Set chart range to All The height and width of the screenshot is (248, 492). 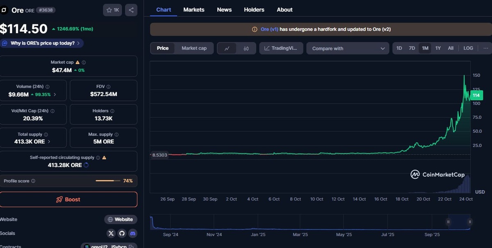(451, 48)
